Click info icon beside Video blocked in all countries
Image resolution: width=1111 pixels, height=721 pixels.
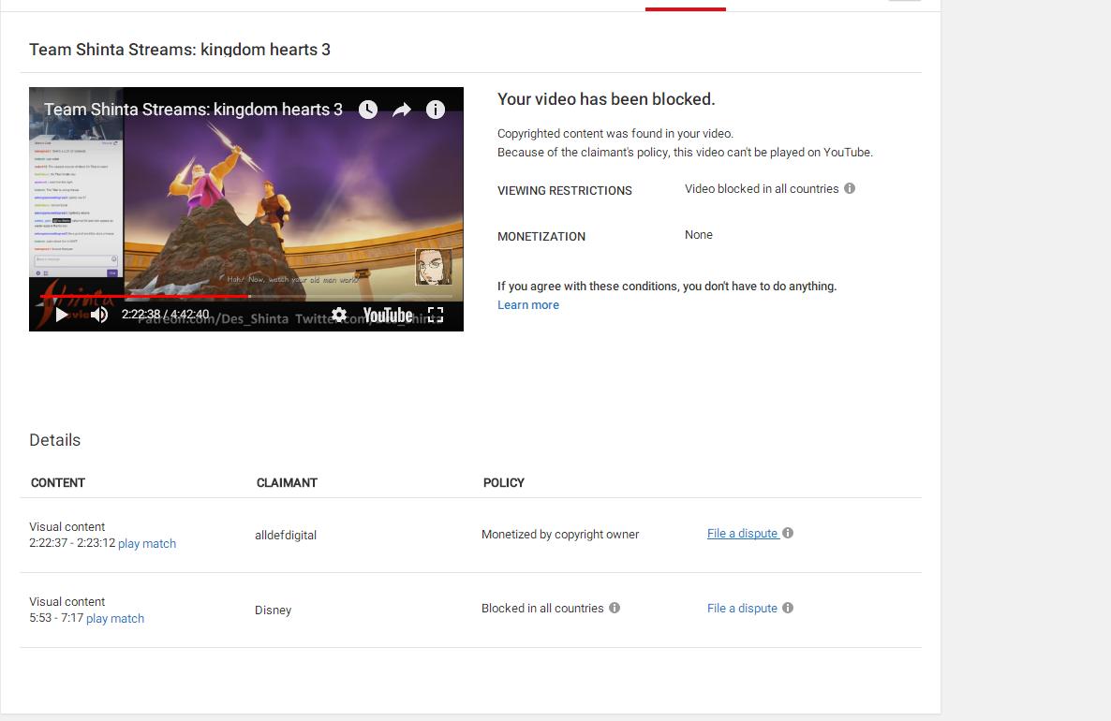tap(850, 188)
